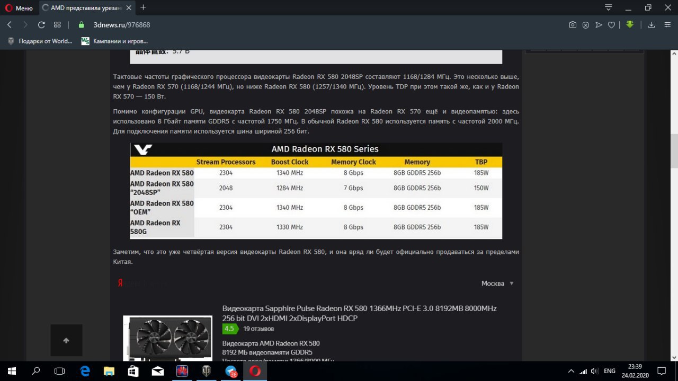Open Microsoft Store from taskbar
The width and height of the screenshot is (678, 381).
coord(133,371)
